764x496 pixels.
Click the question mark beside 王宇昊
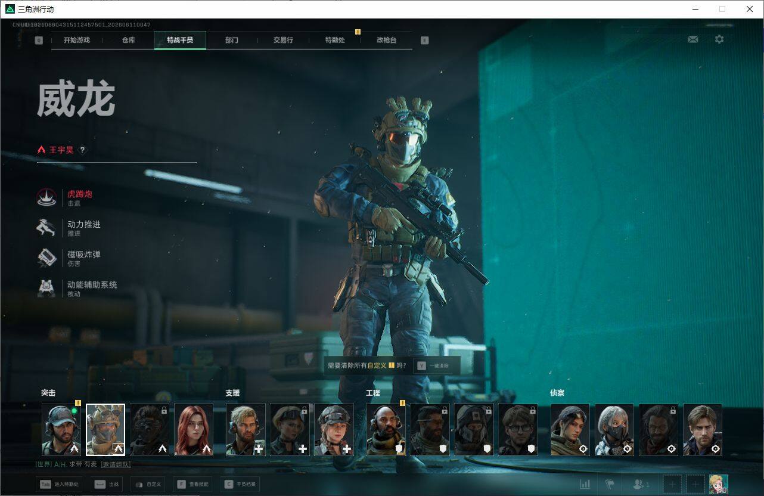[83, 150]
